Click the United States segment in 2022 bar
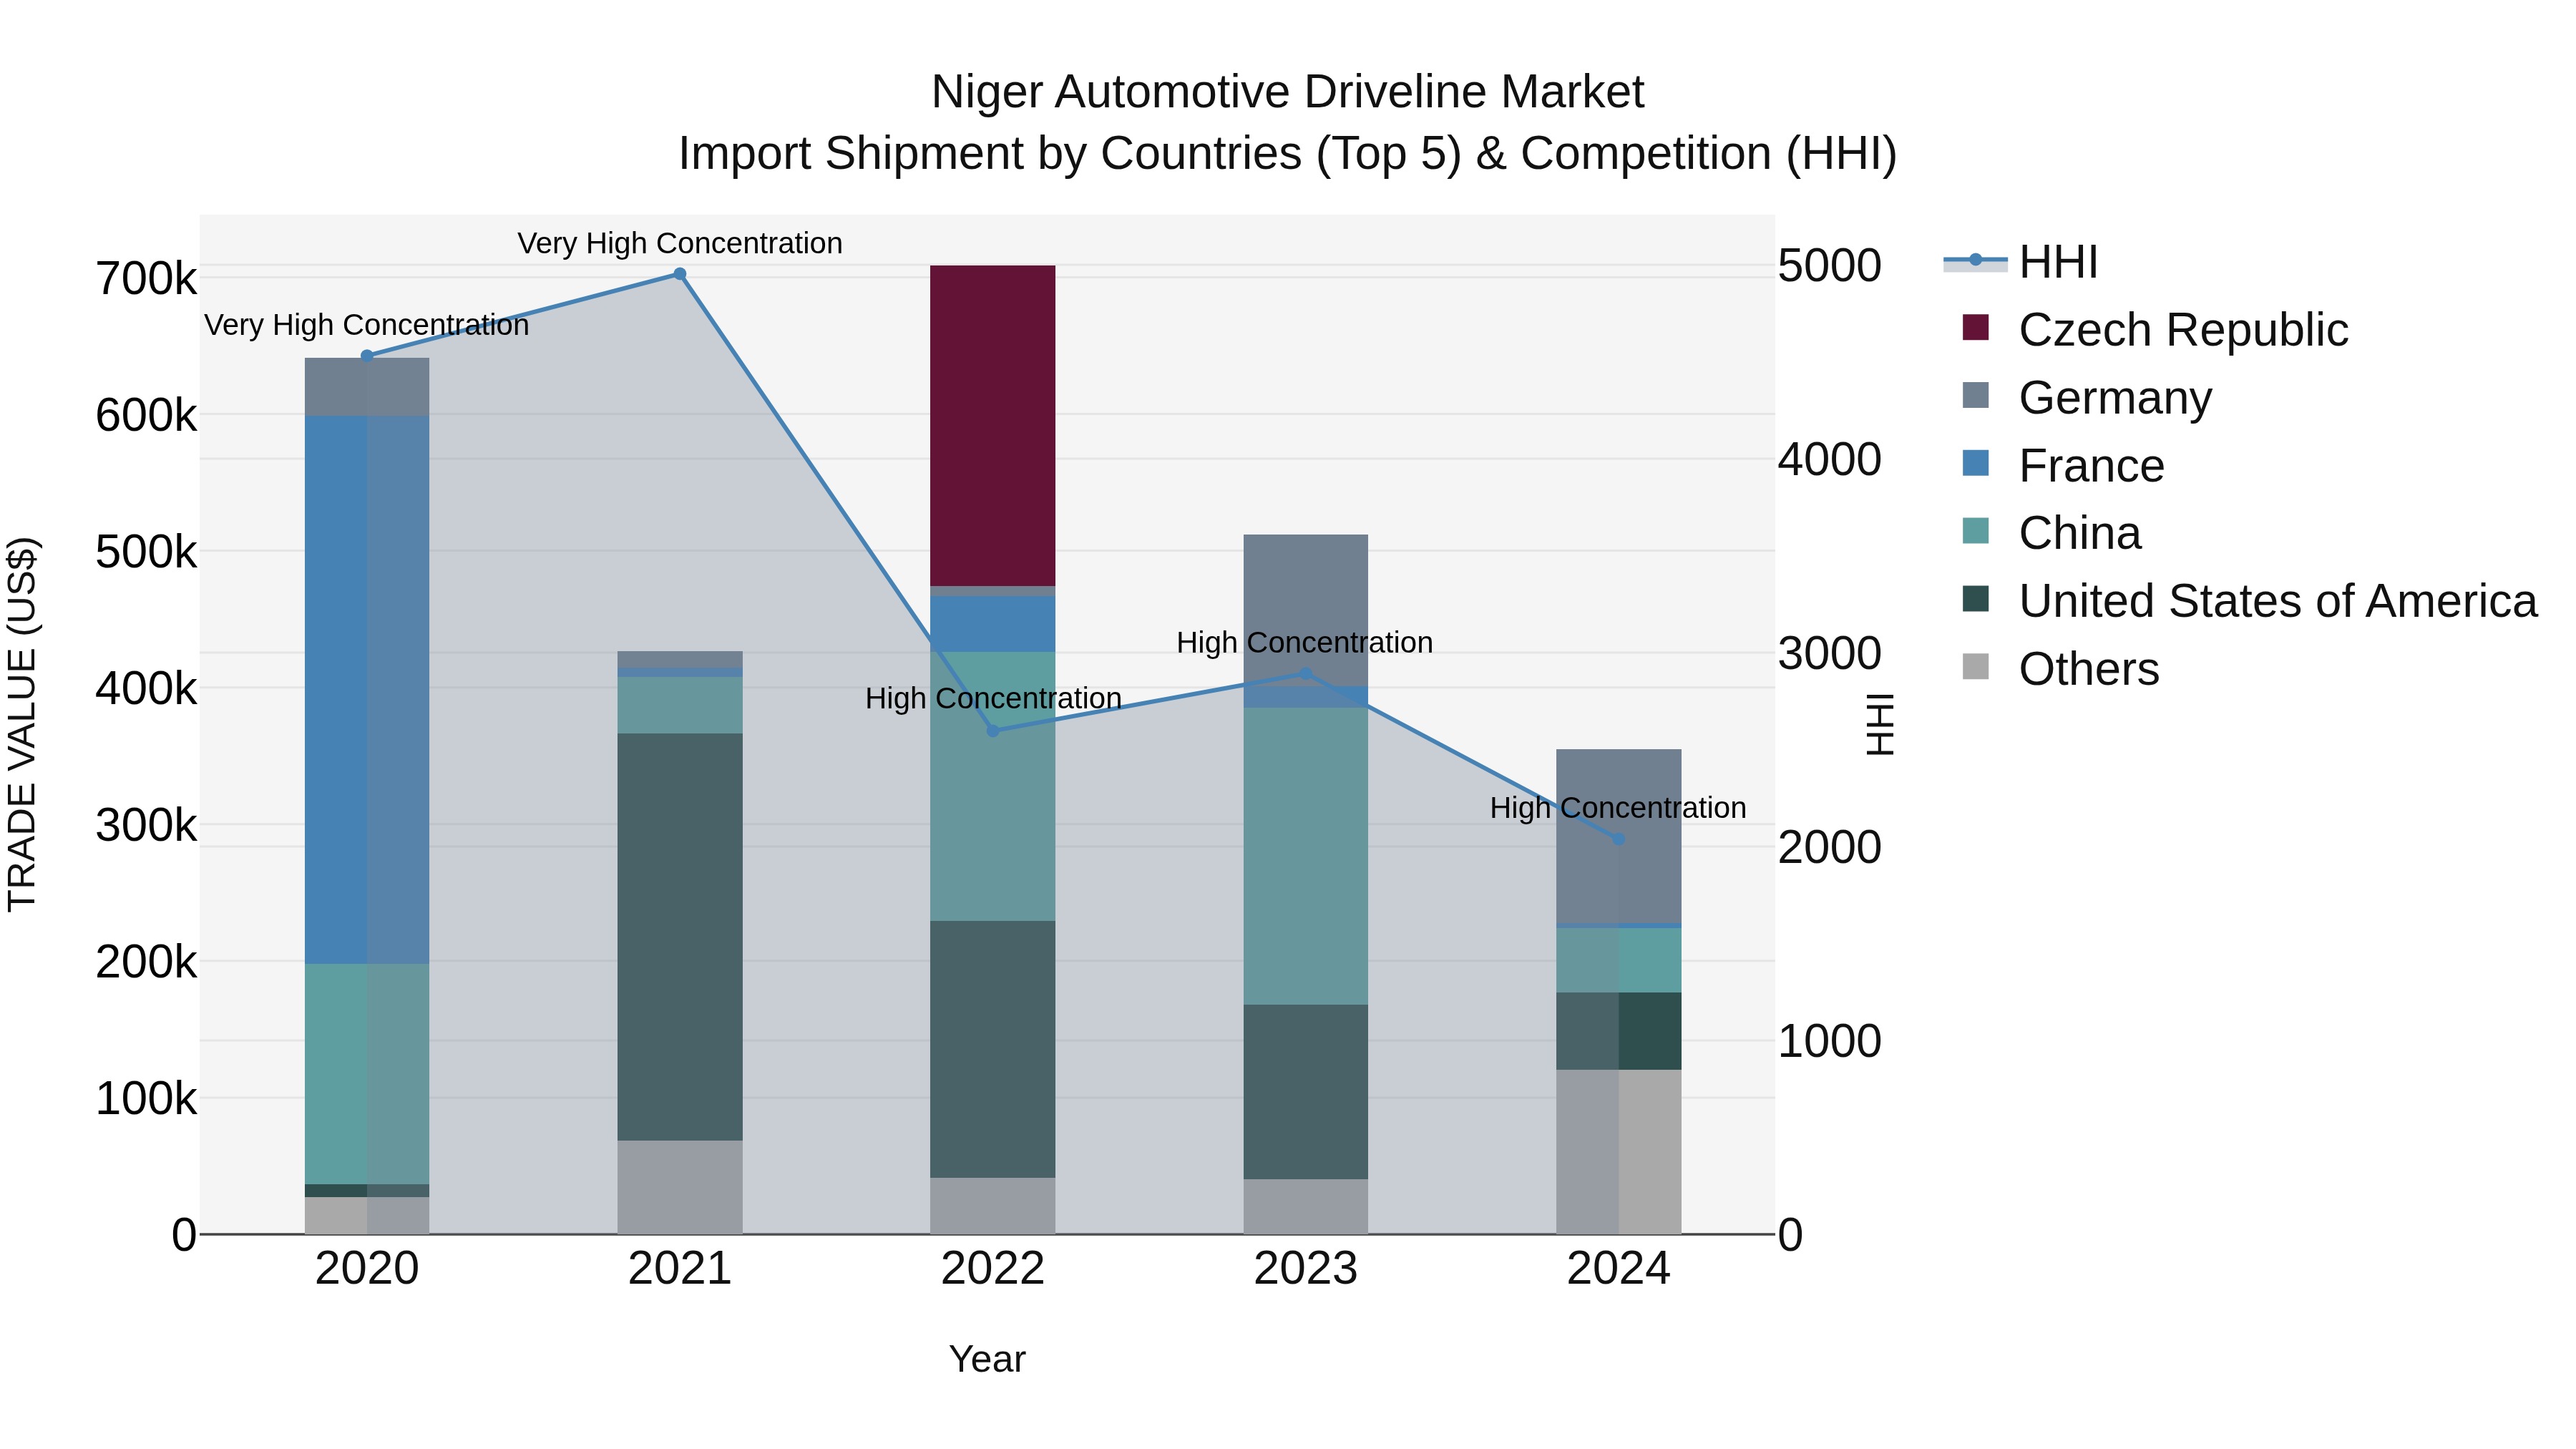Image resolution: width=2576 pixels, height=1449 pixels. coord(993,1050)
